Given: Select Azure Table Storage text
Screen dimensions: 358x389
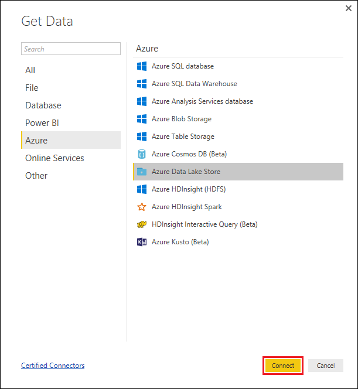Looking at the screenshot, I should [183, 137].
